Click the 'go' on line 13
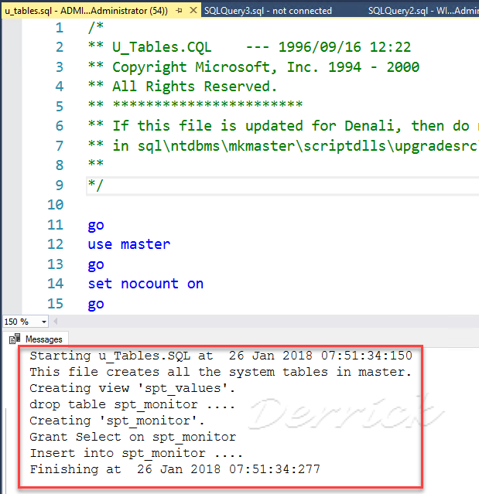The height and width of the screenshot is (494, 479). (x=96, y=264)
